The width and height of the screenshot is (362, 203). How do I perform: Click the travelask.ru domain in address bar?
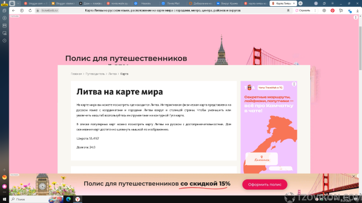coord(50,11)
